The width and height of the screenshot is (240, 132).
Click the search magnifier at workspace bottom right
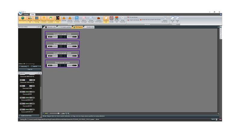[x=218, y=114]
